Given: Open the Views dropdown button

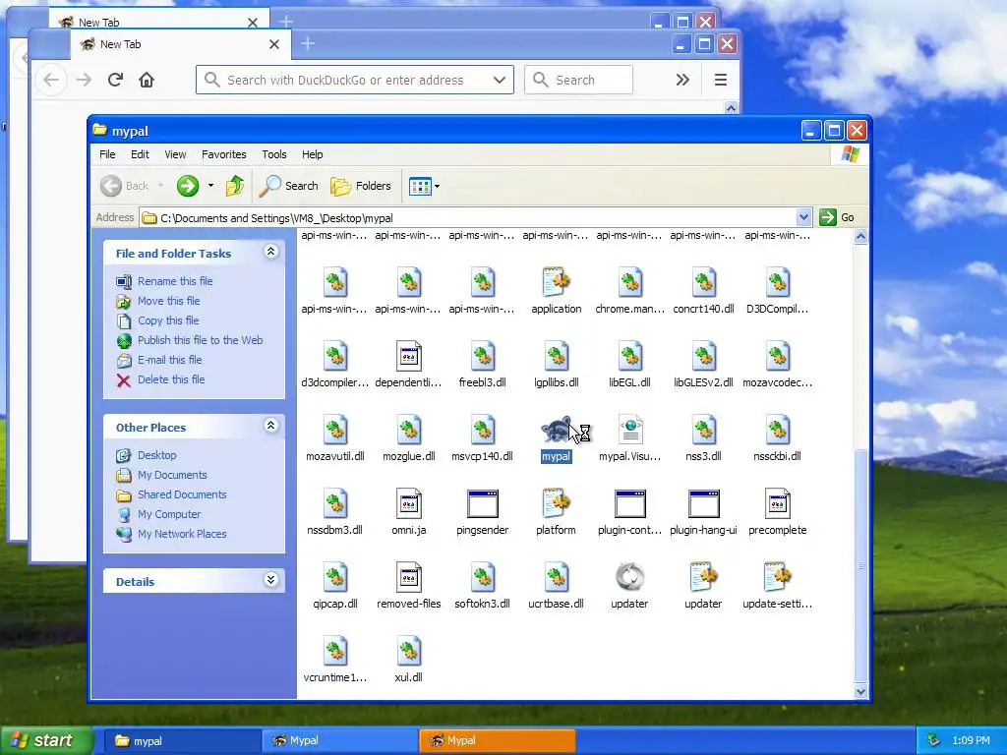Looking at the screenshot, I should point(424,186).
